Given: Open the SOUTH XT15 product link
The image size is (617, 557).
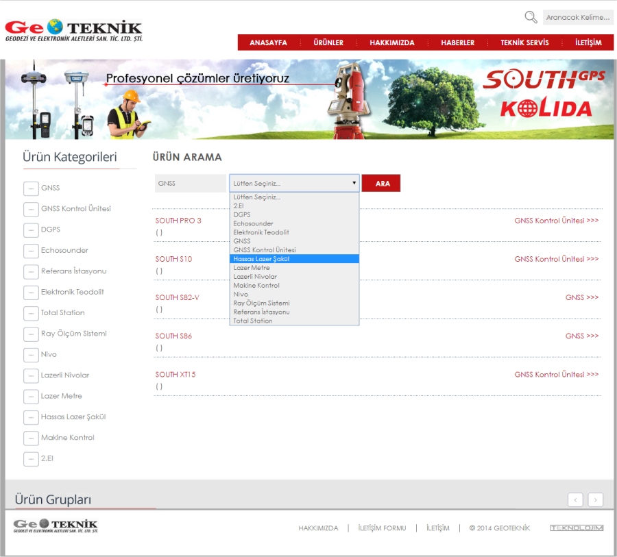Looking at the screenshot, I should coord(175,375).
